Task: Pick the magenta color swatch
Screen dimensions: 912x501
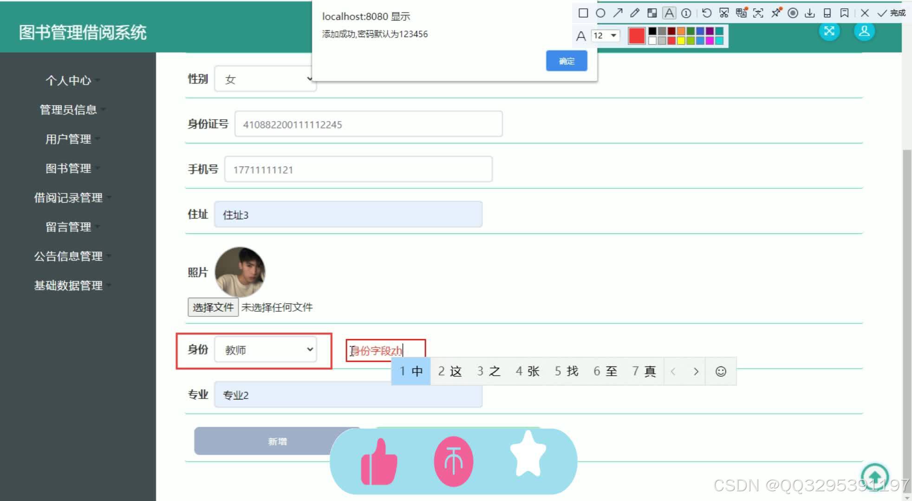Action: [x=710, y=41]
